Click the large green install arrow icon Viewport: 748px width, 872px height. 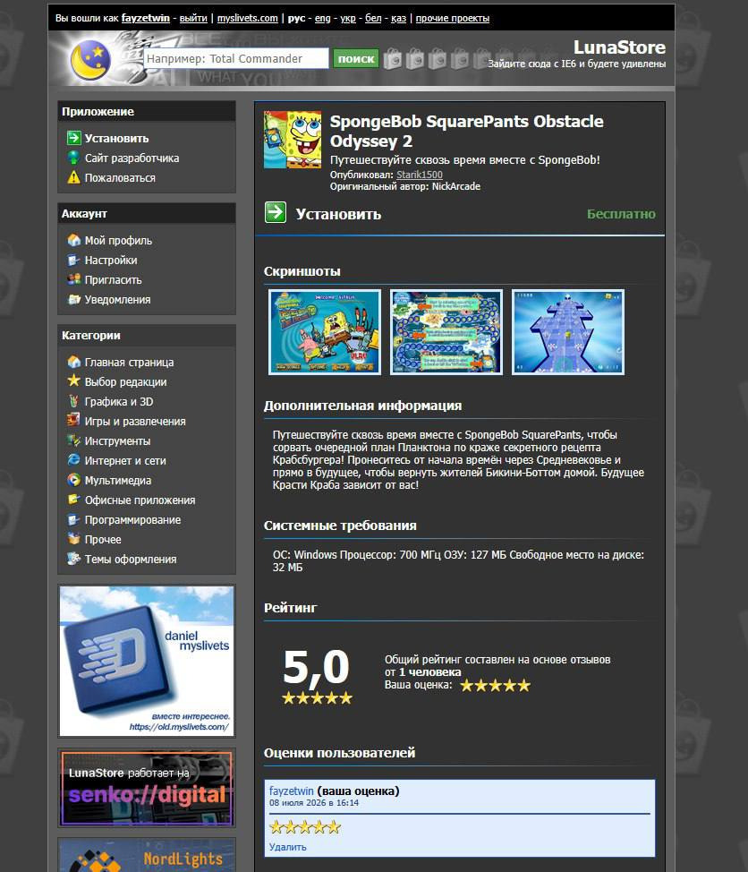[276, 212]
